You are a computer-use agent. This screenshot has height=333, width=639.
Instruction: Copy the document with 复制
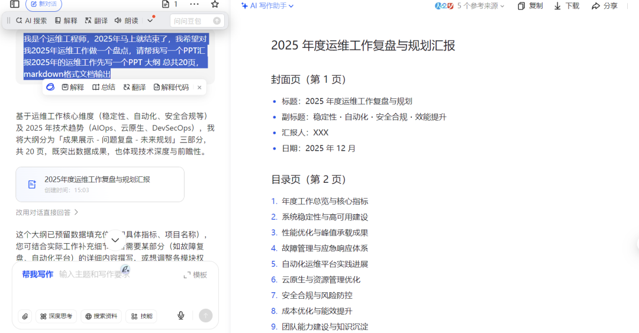click(x=530, y=6)
